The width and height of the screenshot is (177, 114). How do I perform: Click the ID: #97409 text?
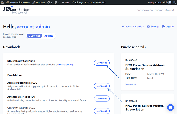click(x=131, y=60)
